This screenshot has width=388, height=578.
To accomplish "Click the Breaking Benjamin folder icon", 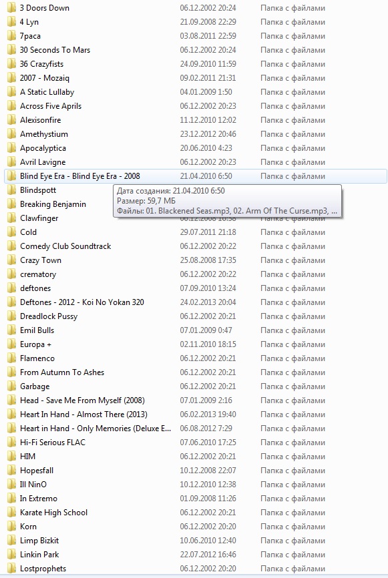I will click(x=12, y=204).
